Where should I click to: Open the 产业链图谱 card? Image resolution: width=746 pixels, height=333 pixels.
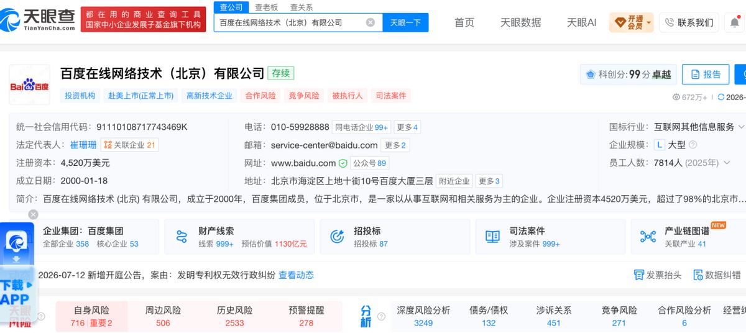(x=688, y=237)
